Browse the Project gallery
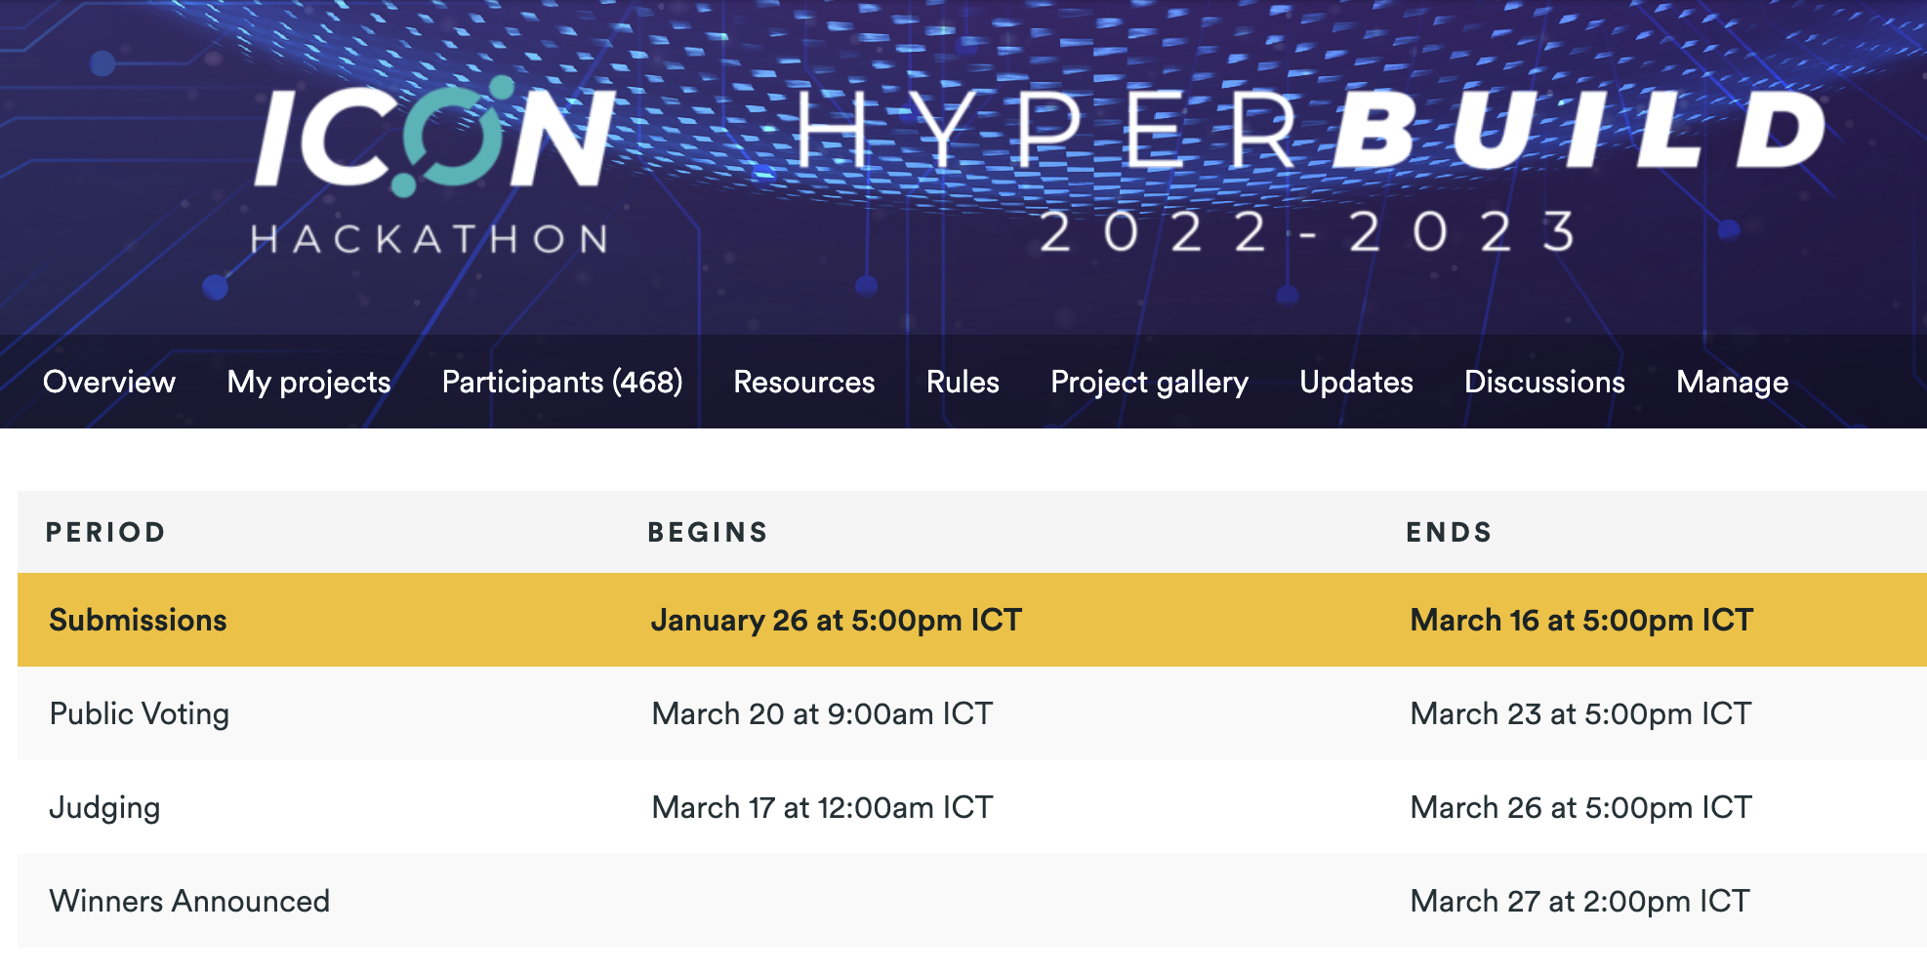Image resolution: width=1927 pixels, height=974 pixels. tap(1149, 382)
